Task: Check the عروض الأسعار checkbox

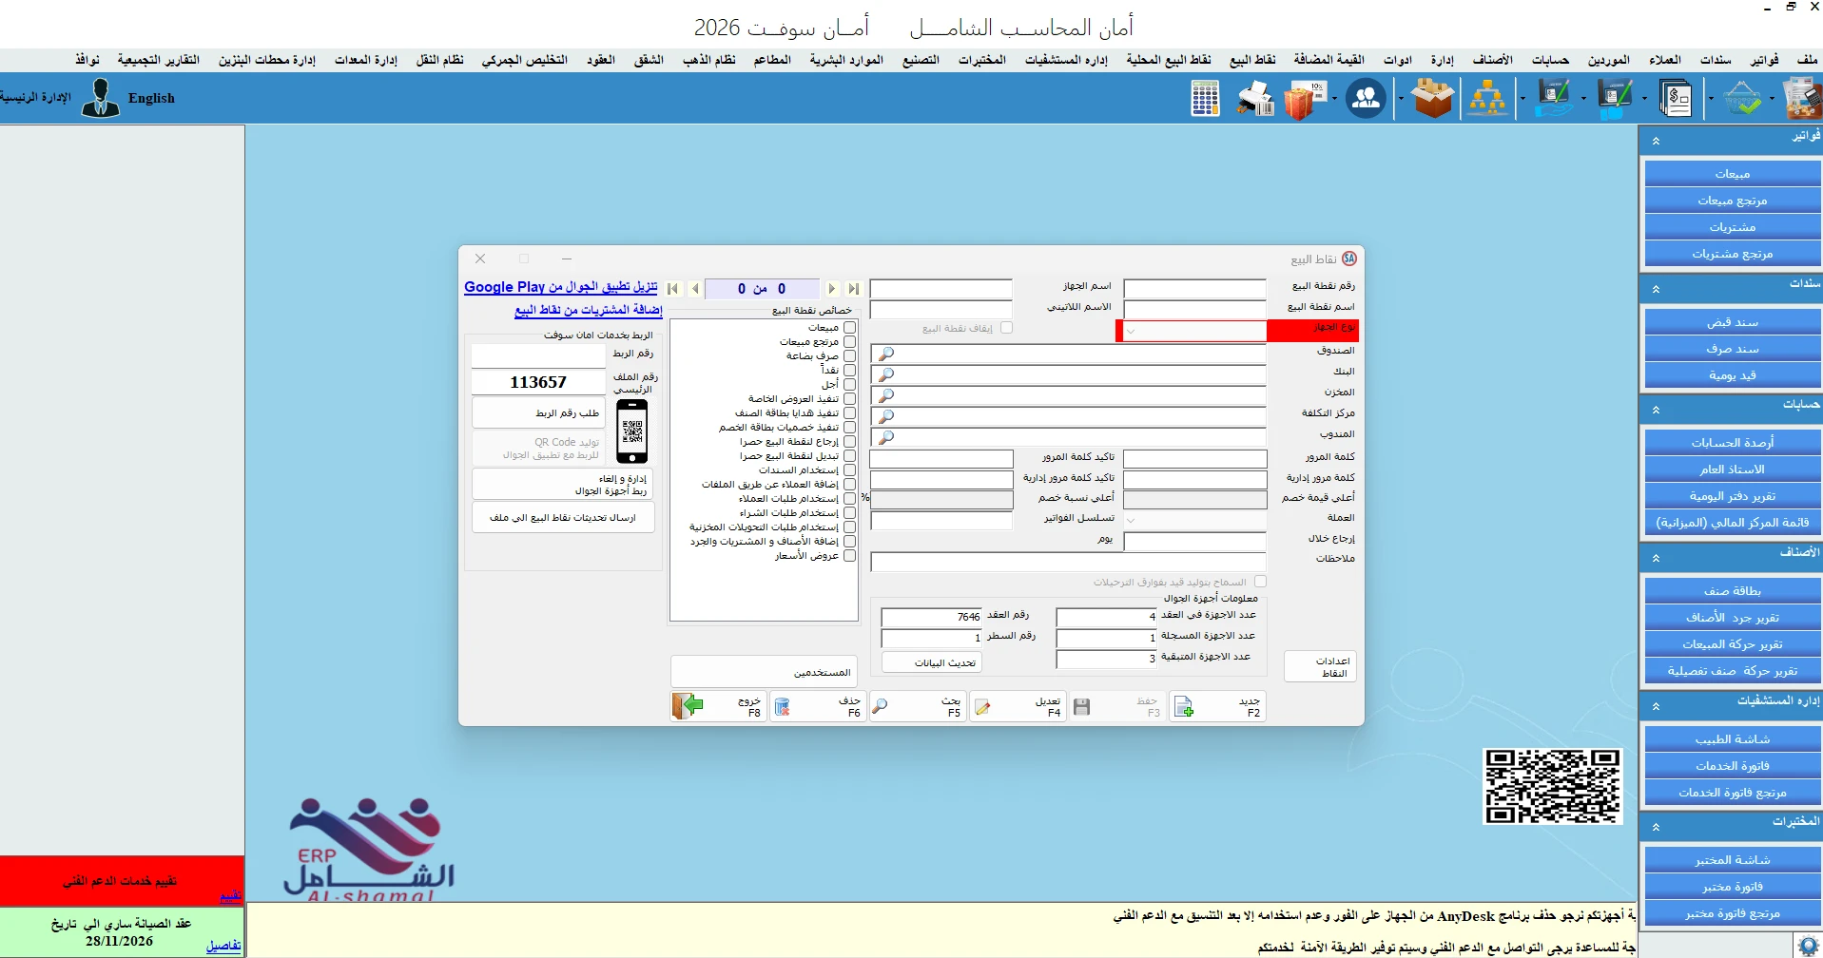Action: point(849,556)
